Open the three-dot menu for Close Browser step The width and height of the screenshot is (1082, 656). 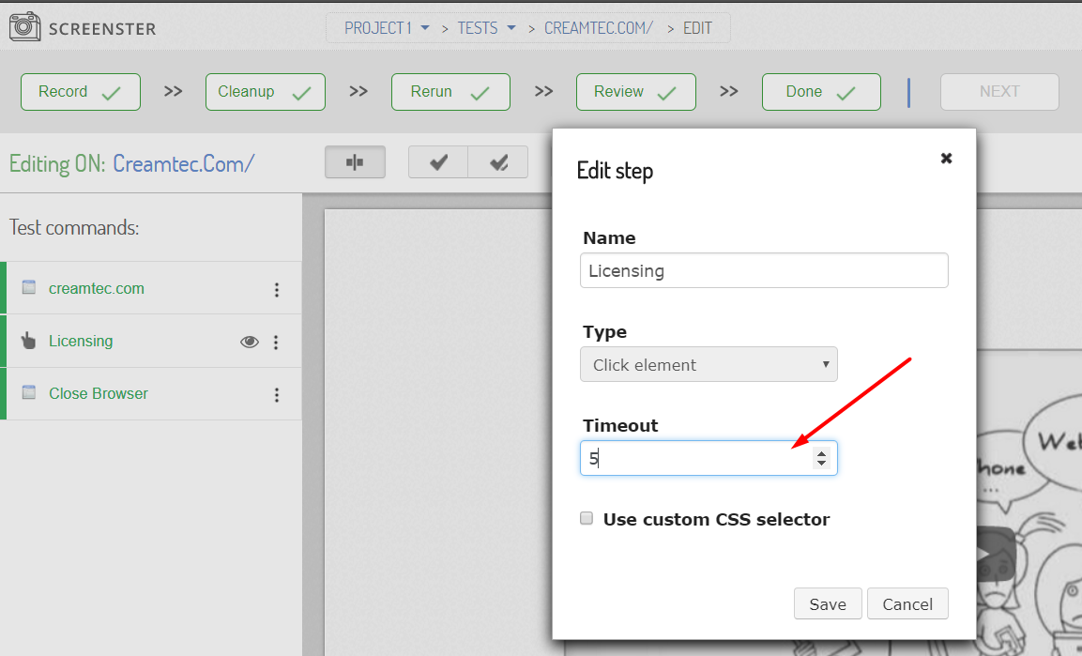click(277, 394)
